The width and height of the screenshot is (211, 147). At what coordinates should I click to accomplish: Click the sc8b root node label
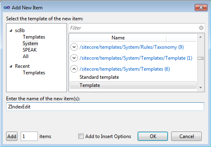[20, 30]
